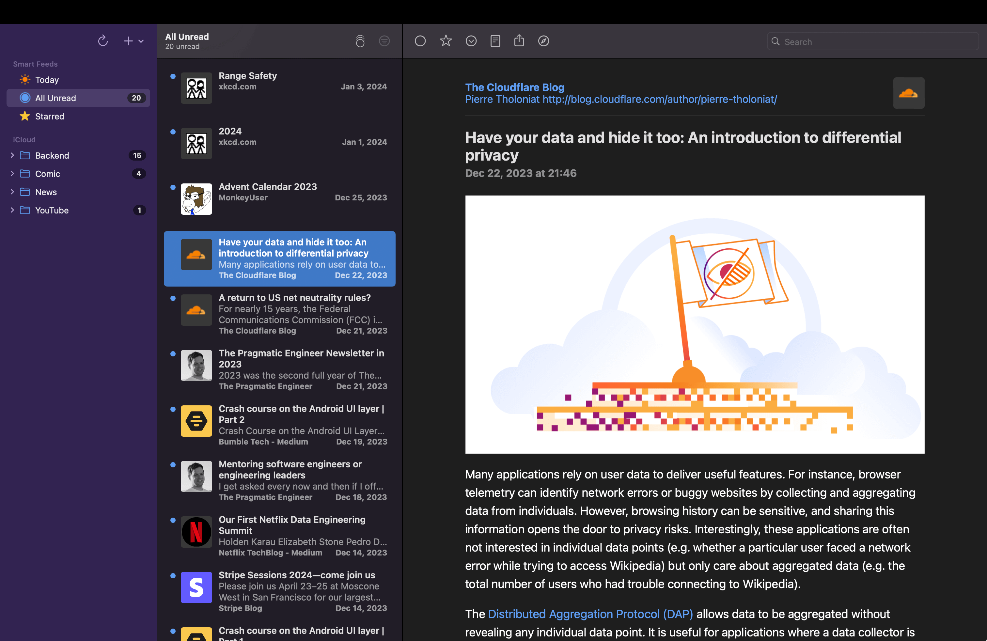Open Mentoring software engineers or engineering leaders article

coord(279,480)
